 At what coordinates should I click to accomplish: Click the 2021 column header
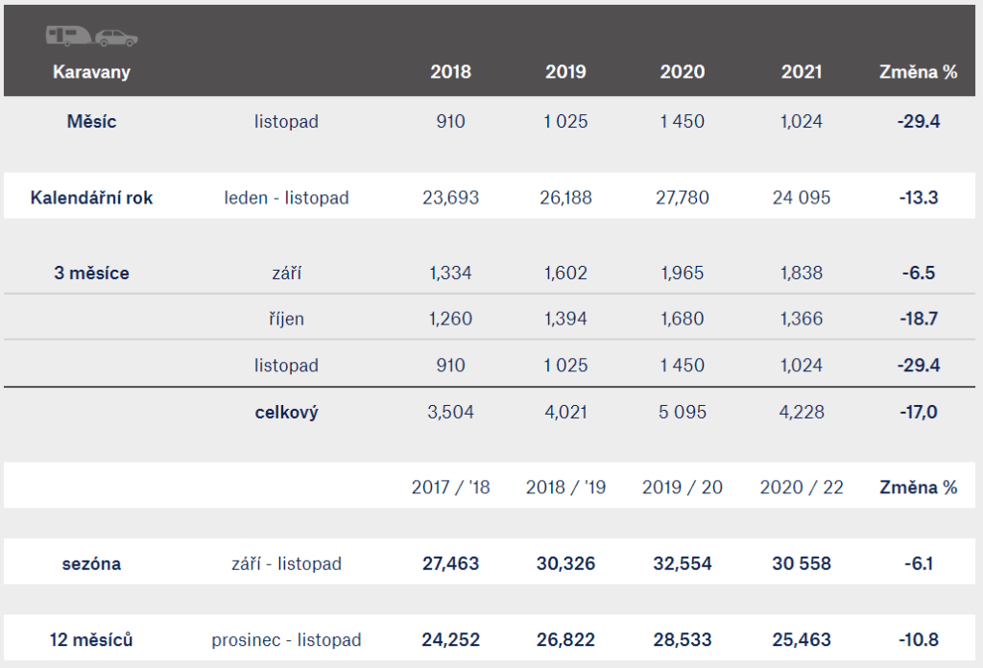pyautogui.click(x=802, y=72)
